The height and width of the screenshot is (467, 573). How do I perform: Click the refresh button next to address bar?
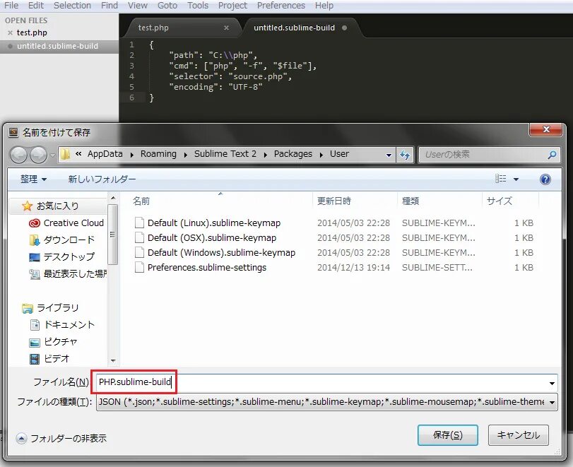[x=405, y=155]
